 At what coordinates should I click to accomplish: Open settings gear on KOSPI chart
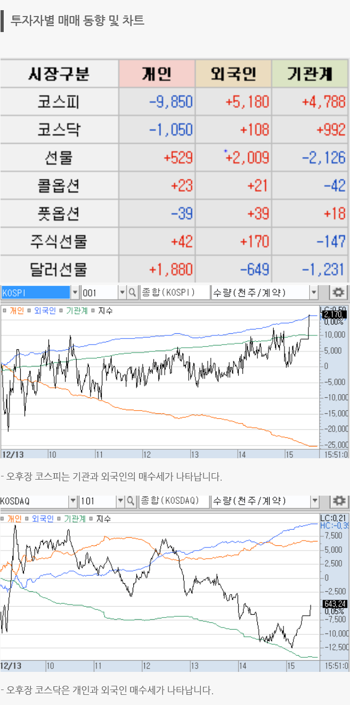pos(339,293)
